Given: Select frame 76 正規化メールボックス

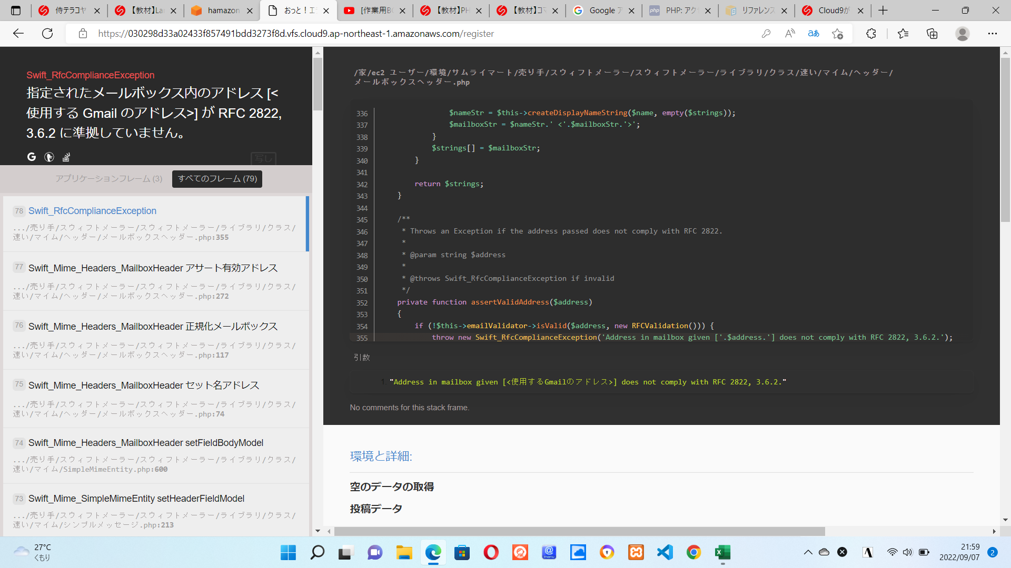Looking at the screenshot, I should pos(155,340).
